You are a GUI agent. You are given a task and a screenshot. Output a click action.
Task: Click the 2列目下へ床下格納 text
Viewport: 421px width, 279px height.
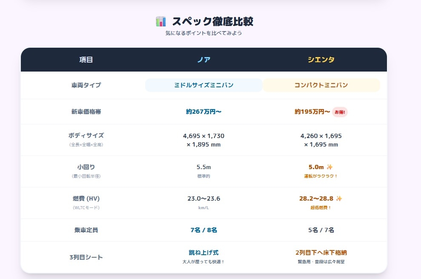click(x=321, y=253)
